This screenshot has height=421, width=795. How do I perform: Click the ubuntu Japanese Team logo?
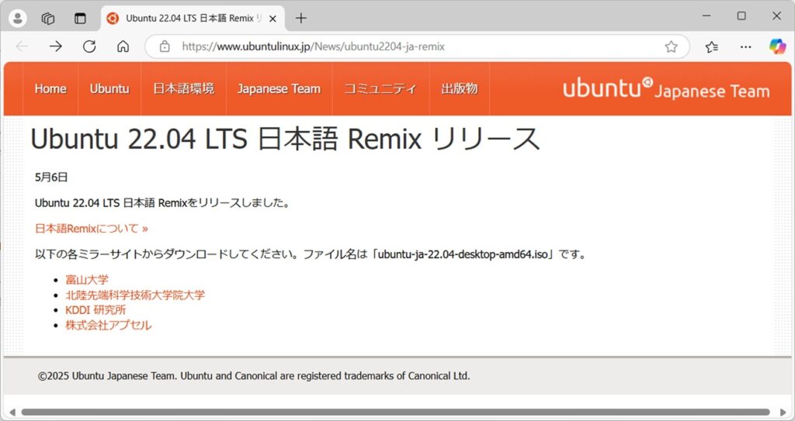[x=666, y=88]
